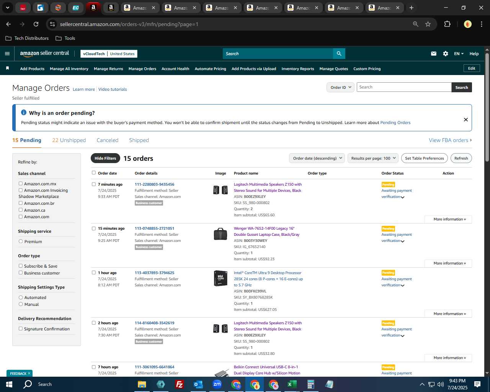Click the bookmark icon in navigation bar
This screenshot has width=490, height=392.
tap(7, 68)
